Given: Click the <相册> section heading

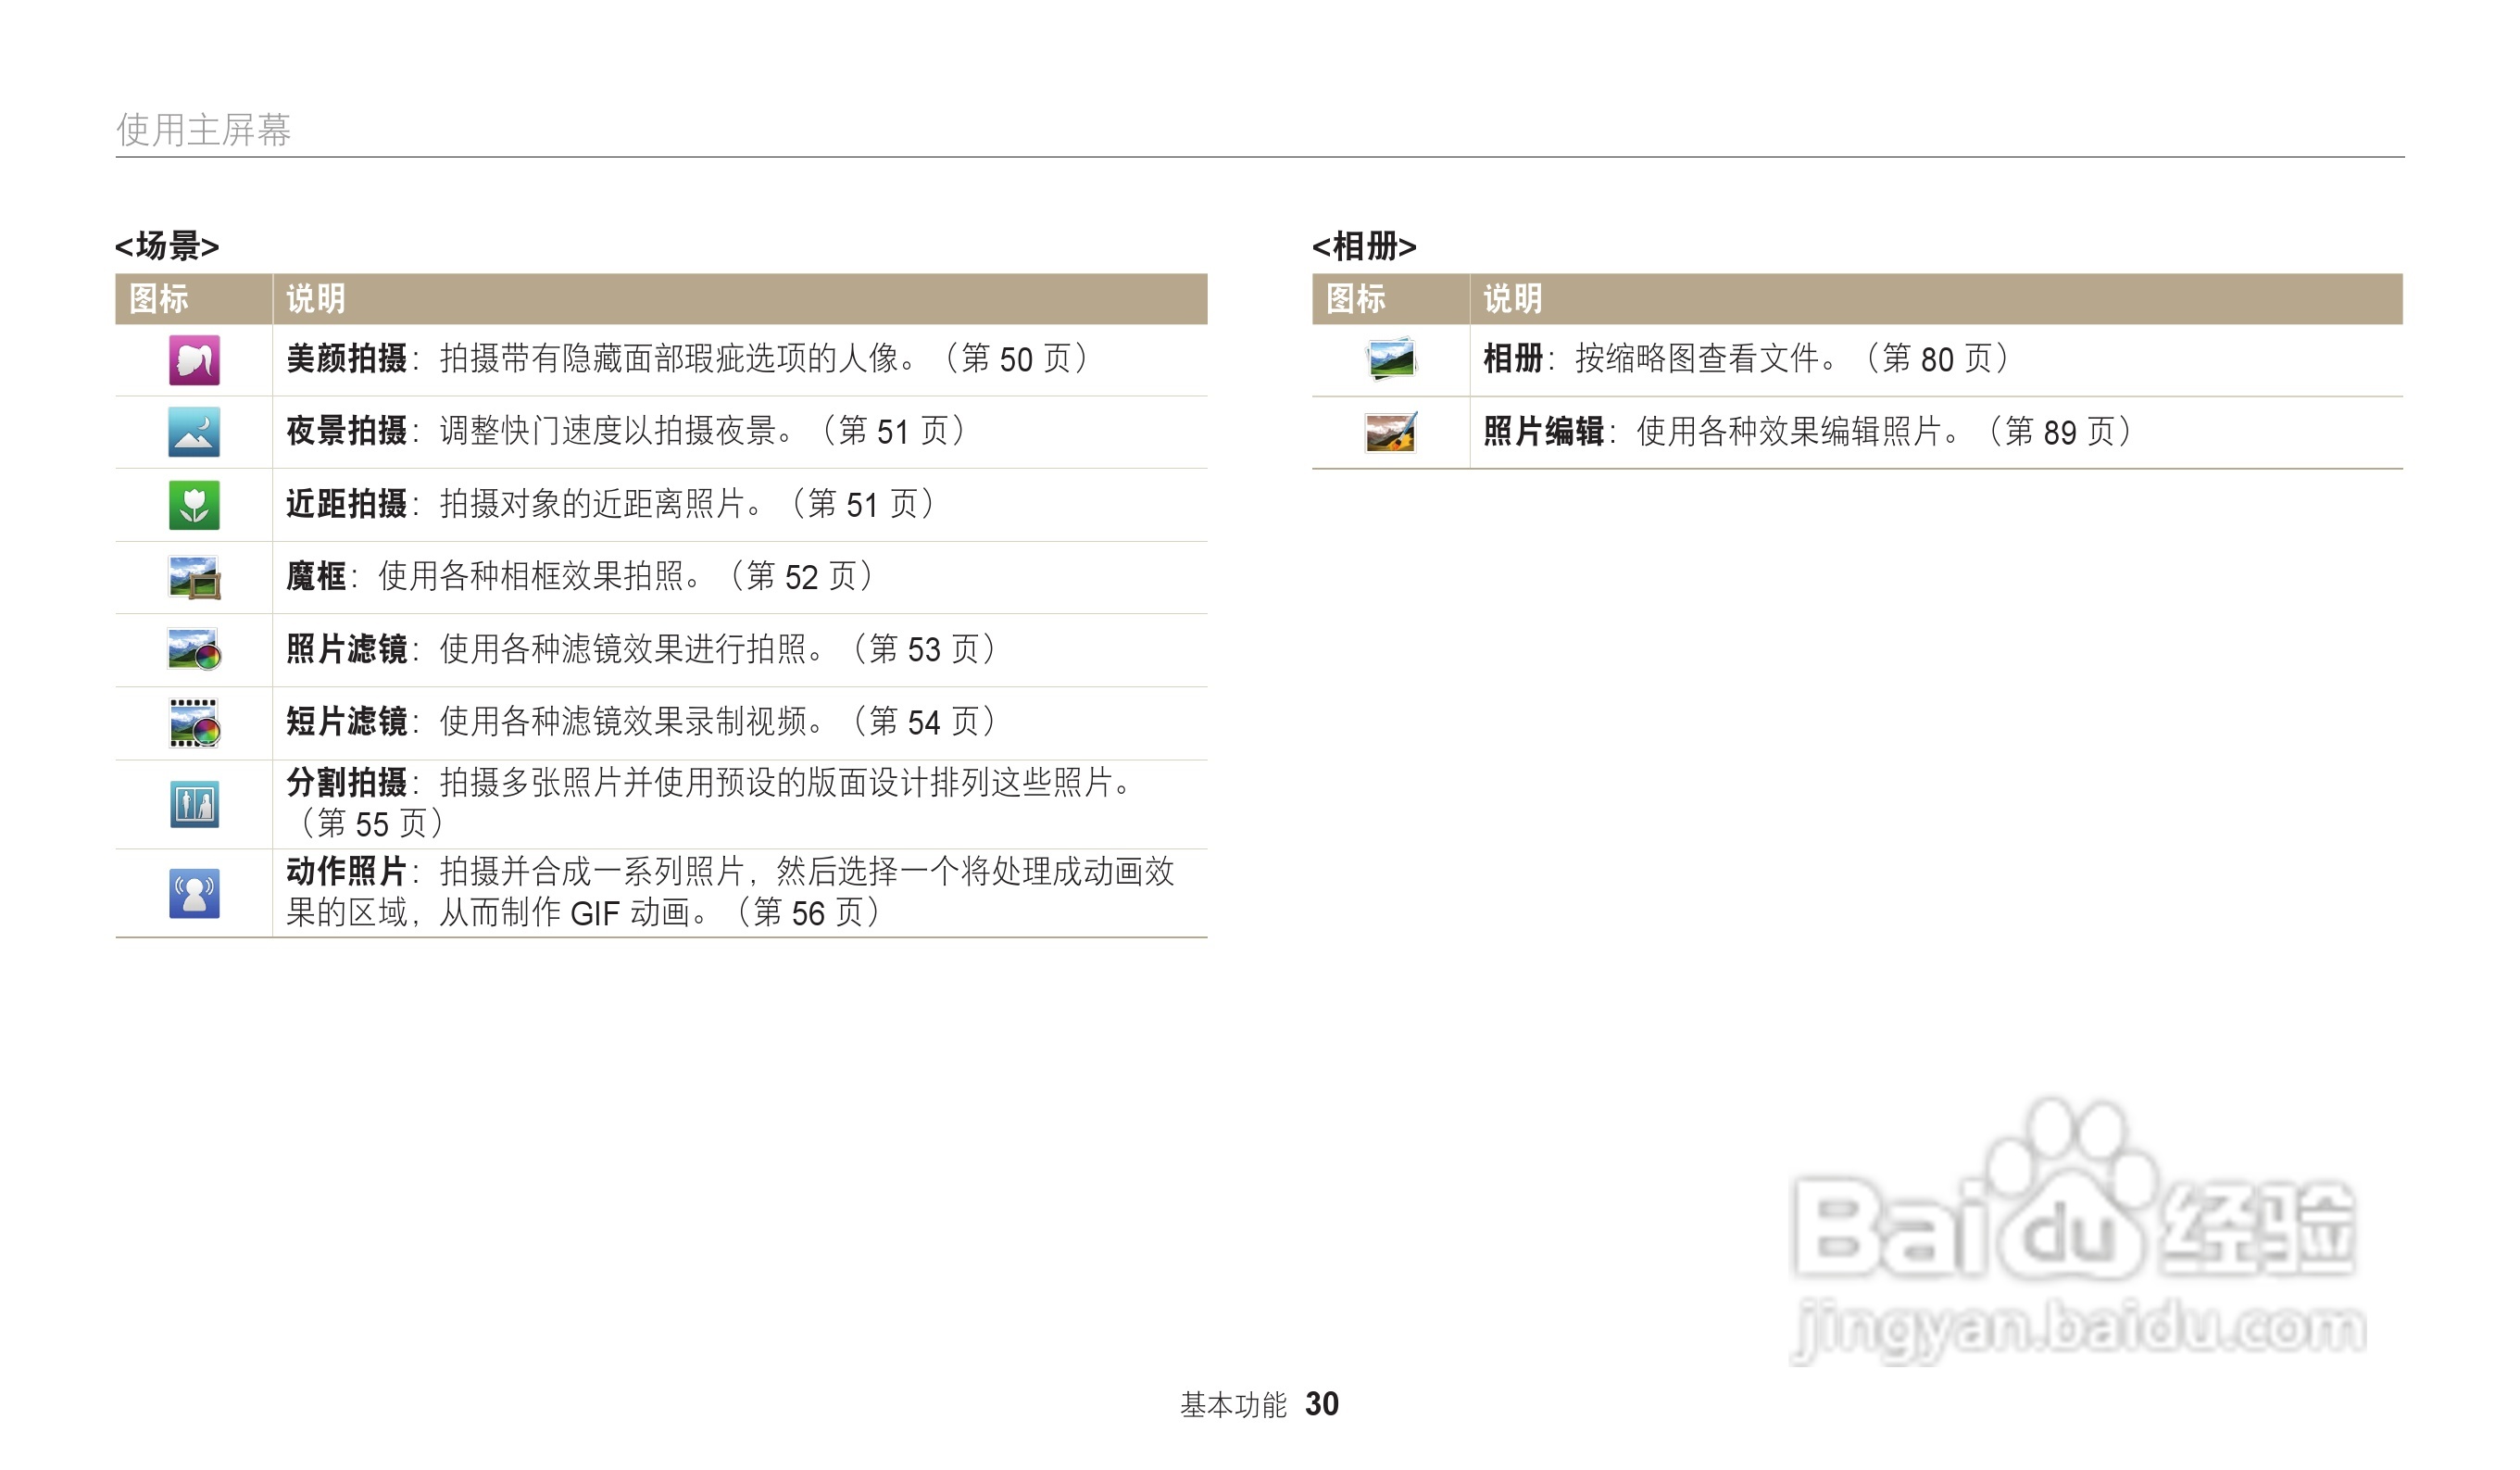Looking at the screenshot, I should click(x=1364, y=245).
